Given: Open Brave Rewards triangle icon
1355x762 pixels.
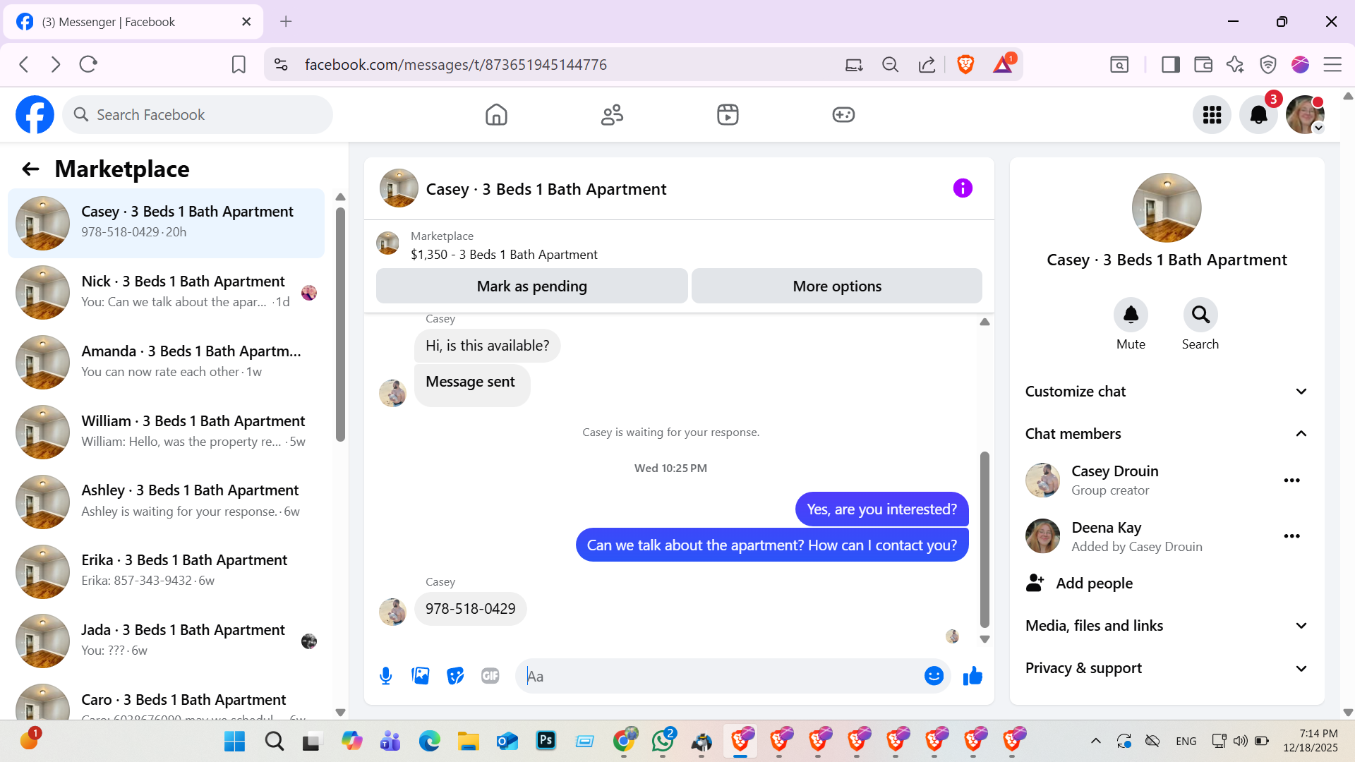Looking at the screenshot, I should click(1003, 65).
